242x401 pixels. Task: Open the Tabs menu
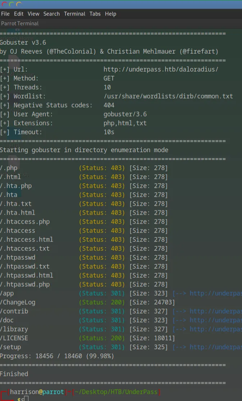95,14
